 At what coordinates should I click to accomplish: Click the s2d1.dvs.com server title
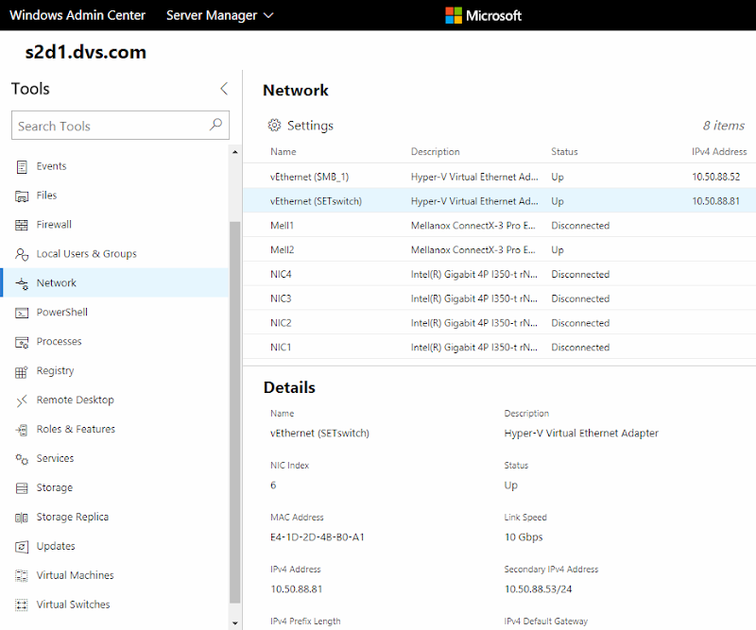tap(86, 52)
